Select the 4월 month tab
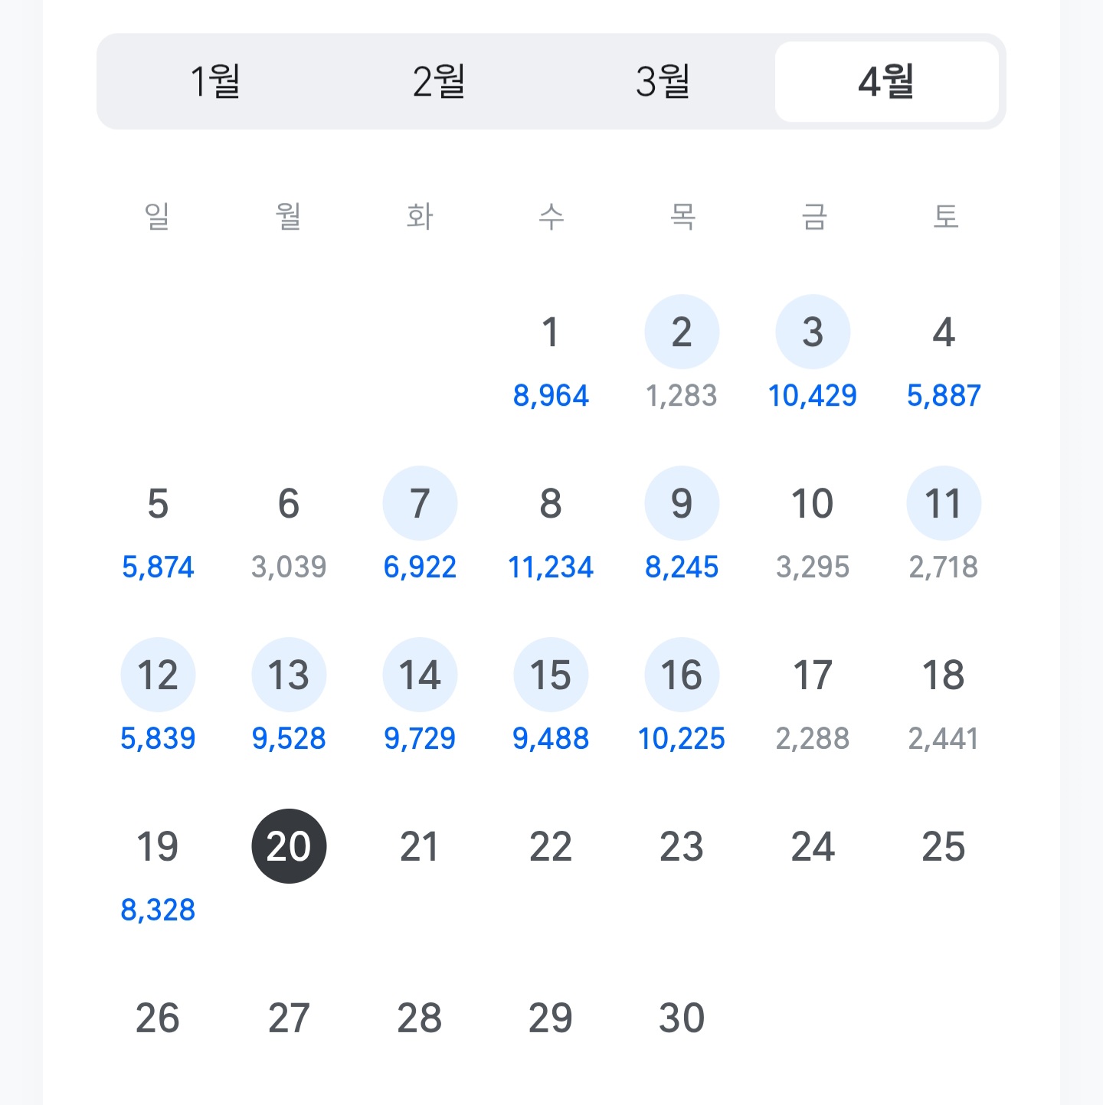Screen dimensions: 1103x1105 886,81
